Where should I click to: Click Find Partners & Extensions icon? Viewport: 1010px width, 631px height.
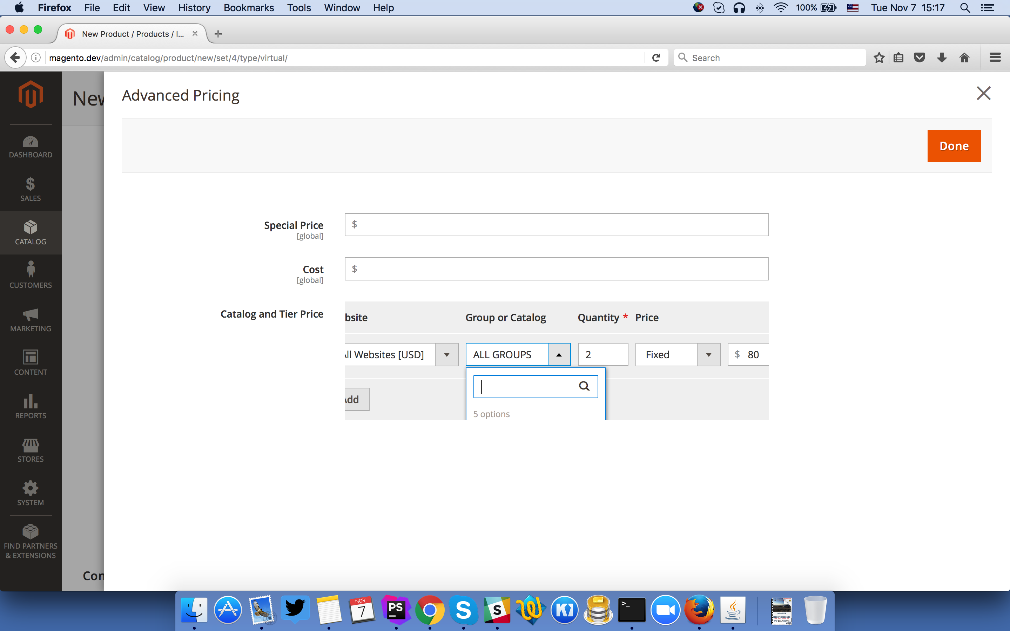click(31, 541)
